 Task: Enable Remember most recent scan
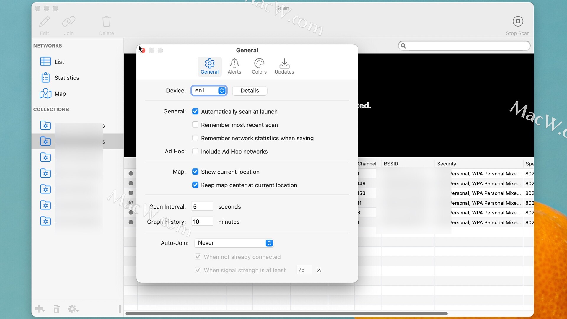point(195,125)
